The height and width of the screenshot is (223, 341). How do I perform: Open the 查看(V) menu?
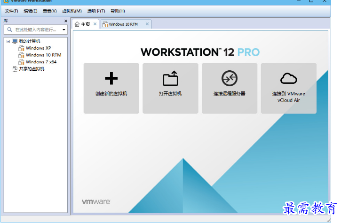pos(50,11)
